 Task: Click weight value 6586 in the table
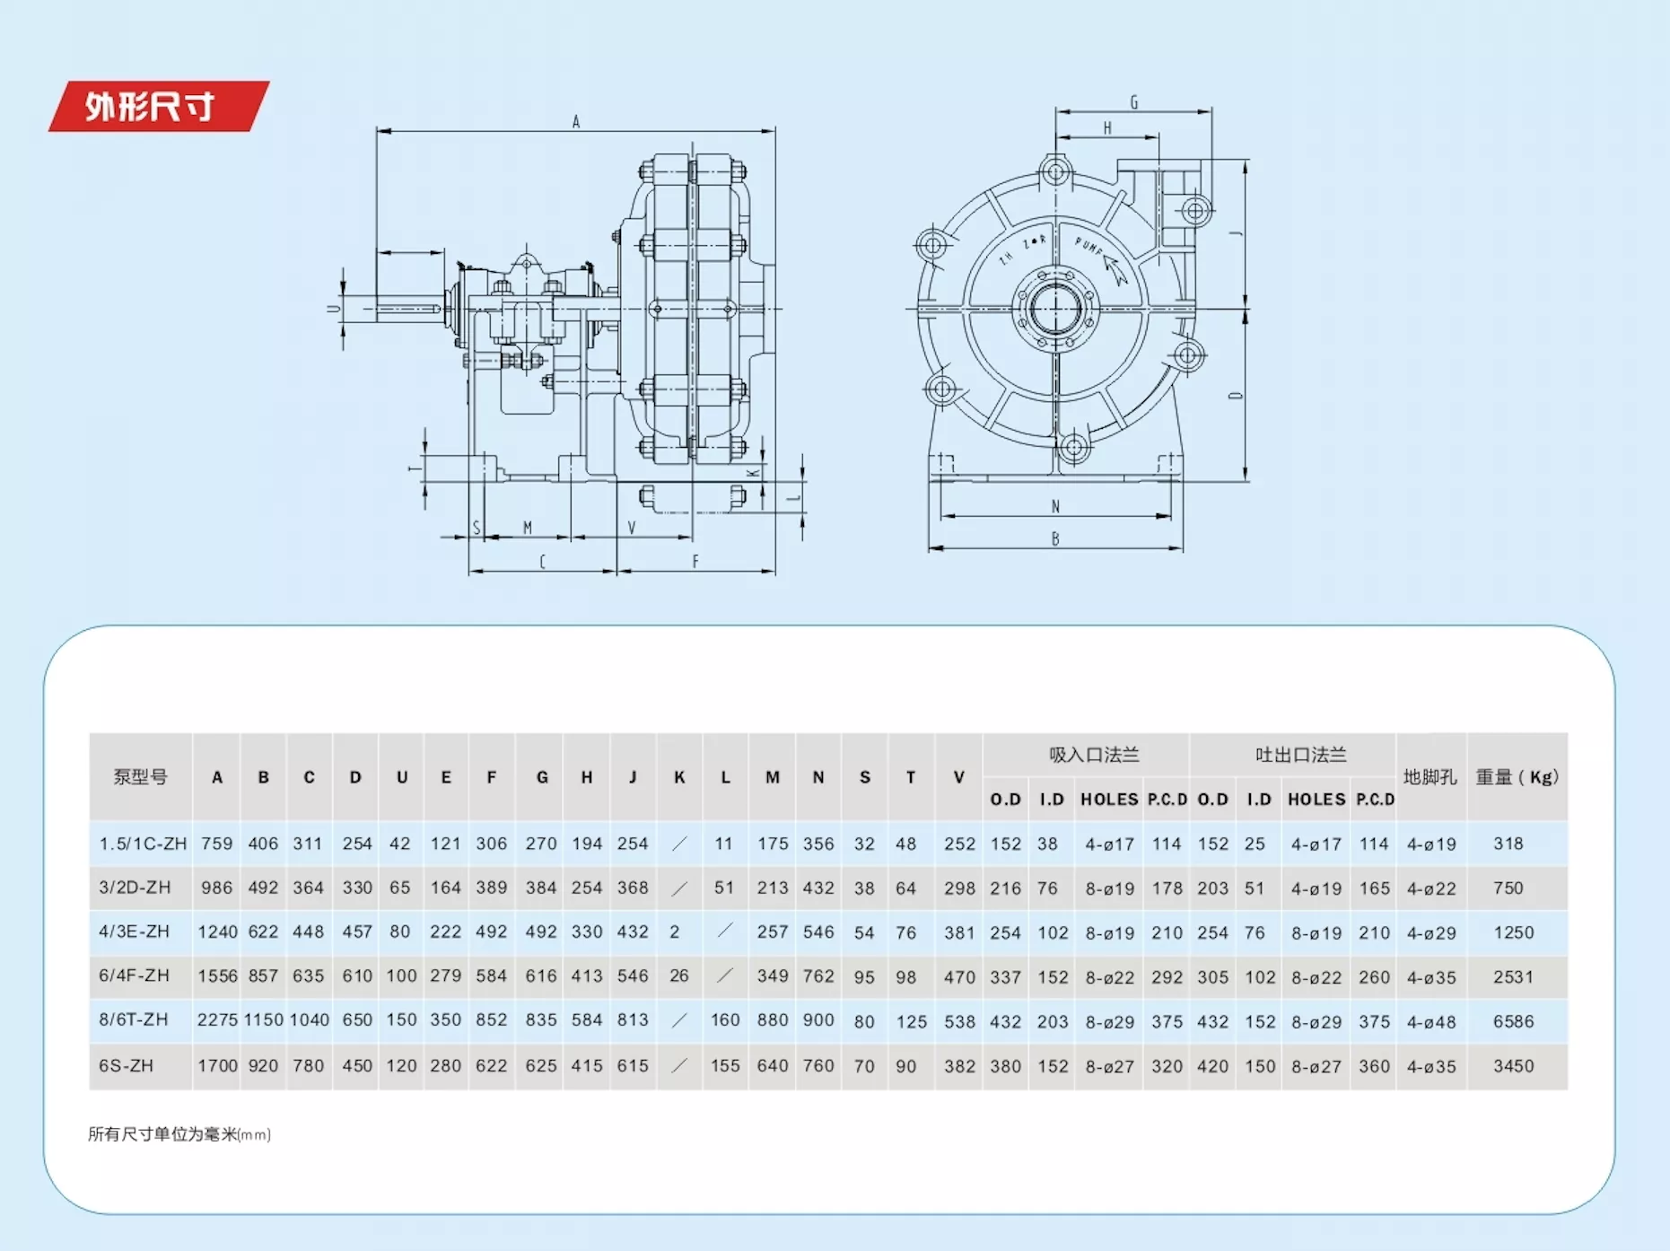(x=1514, y=1021)
